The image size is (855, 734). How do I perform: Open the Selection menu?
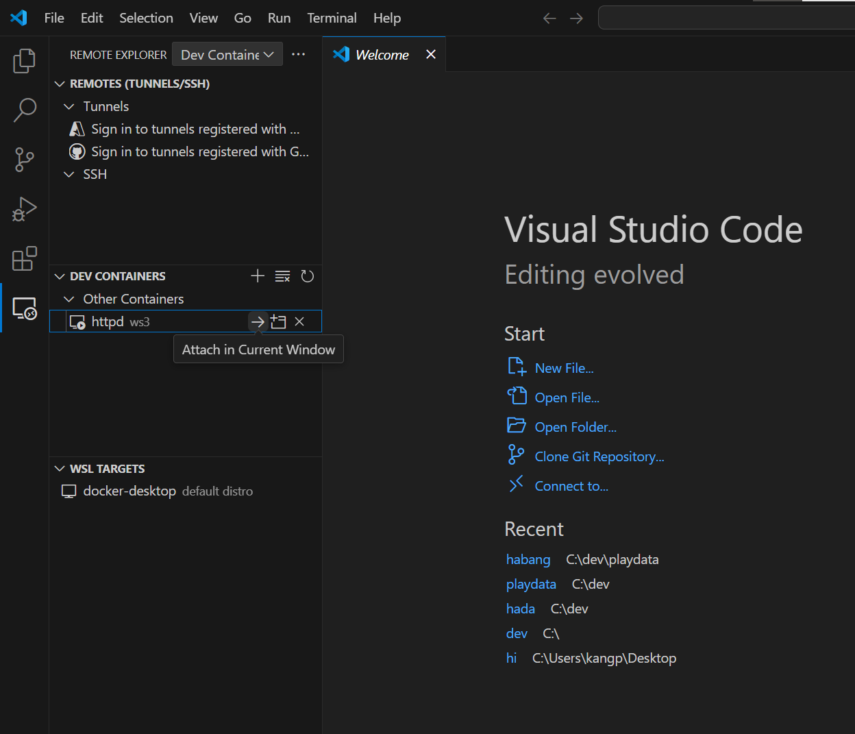pyautogui.click(x=146, y=18)
